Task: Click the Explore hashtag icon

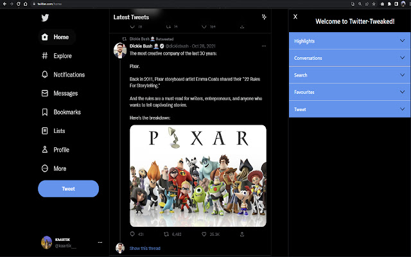Action: coord(45,56)
